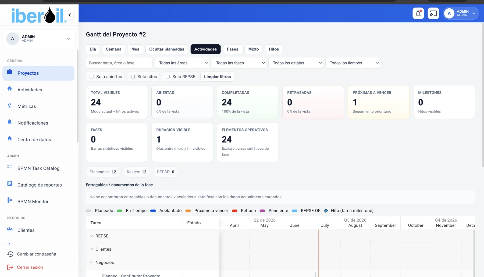Open the notifications bell in header
Viewport: 484px width, 277px height.
pos(418,13)
